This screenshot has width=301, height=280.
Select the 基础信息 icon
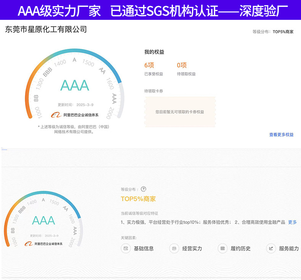click(126, 248)
